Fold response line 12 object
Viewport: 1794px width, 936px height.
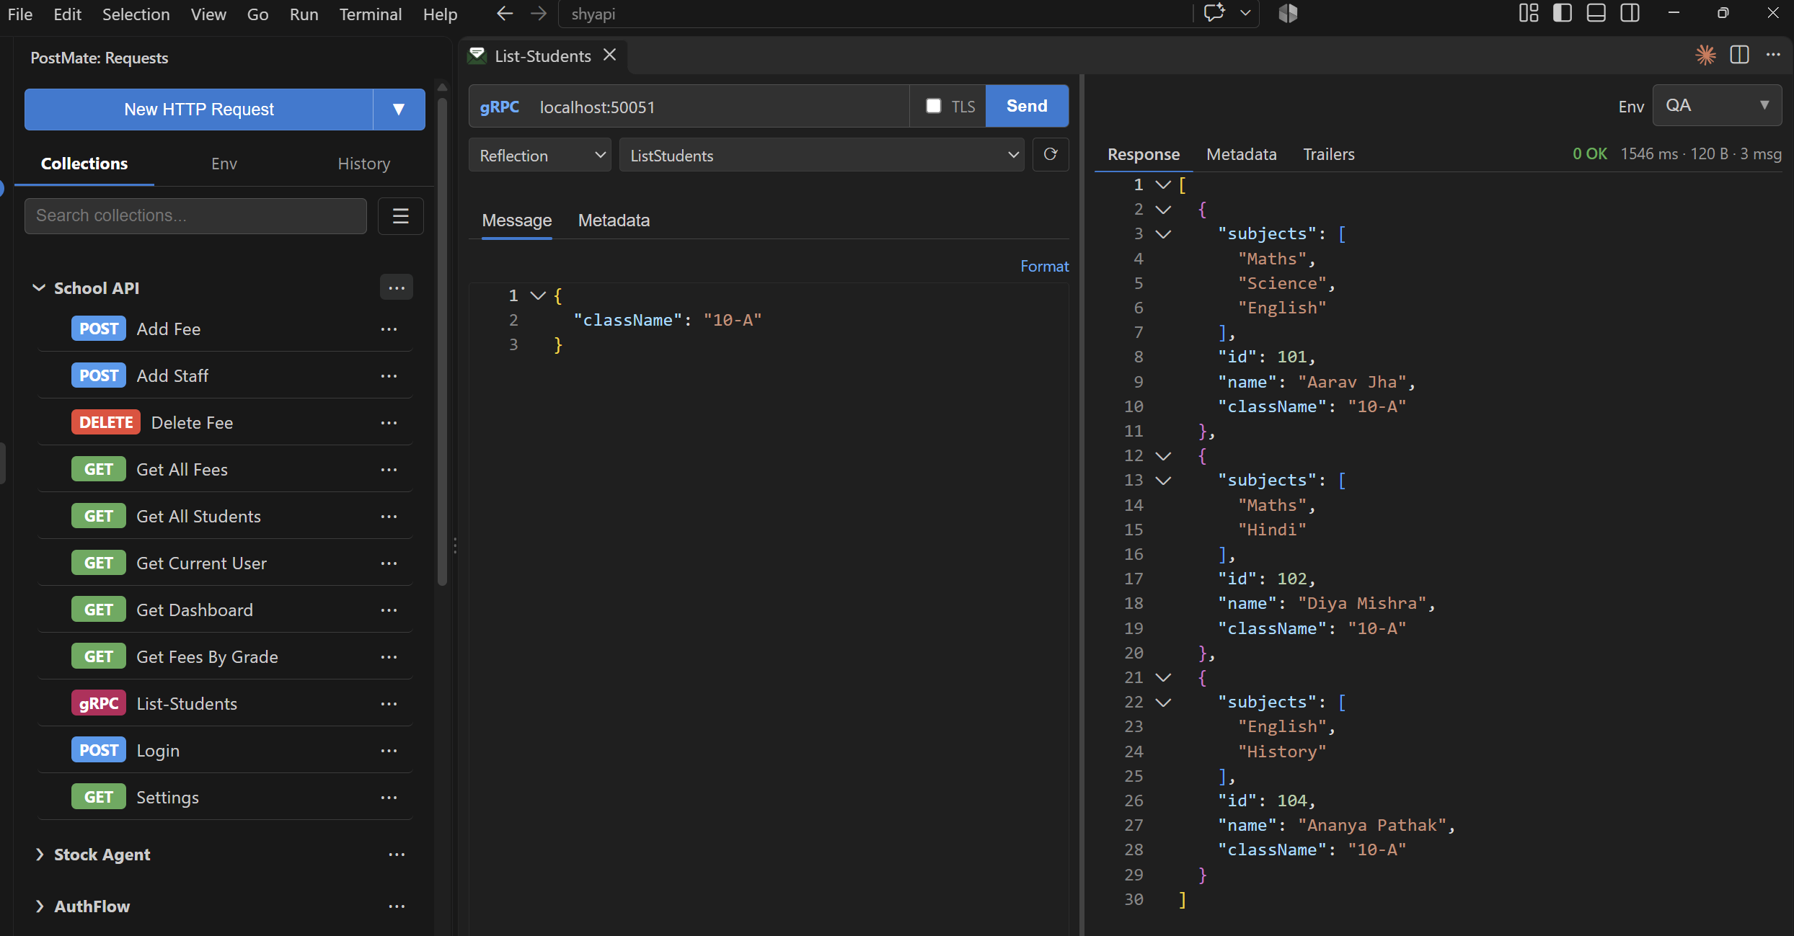[x=1163, y=456]
